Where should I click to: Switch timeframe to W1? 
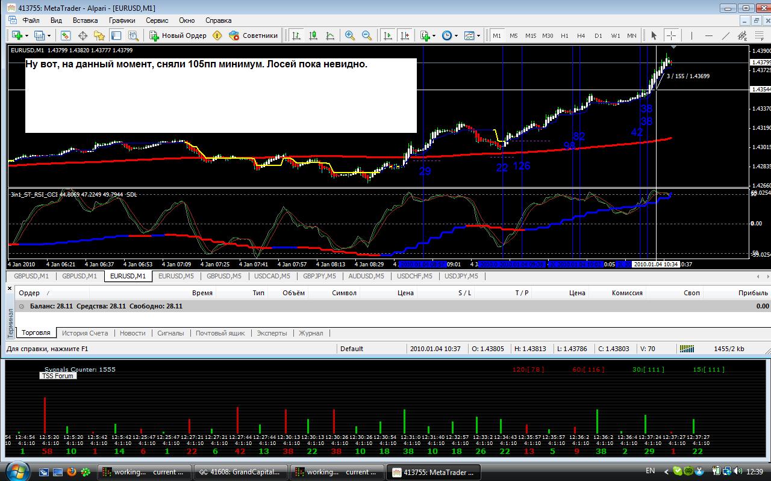point(615,35)
